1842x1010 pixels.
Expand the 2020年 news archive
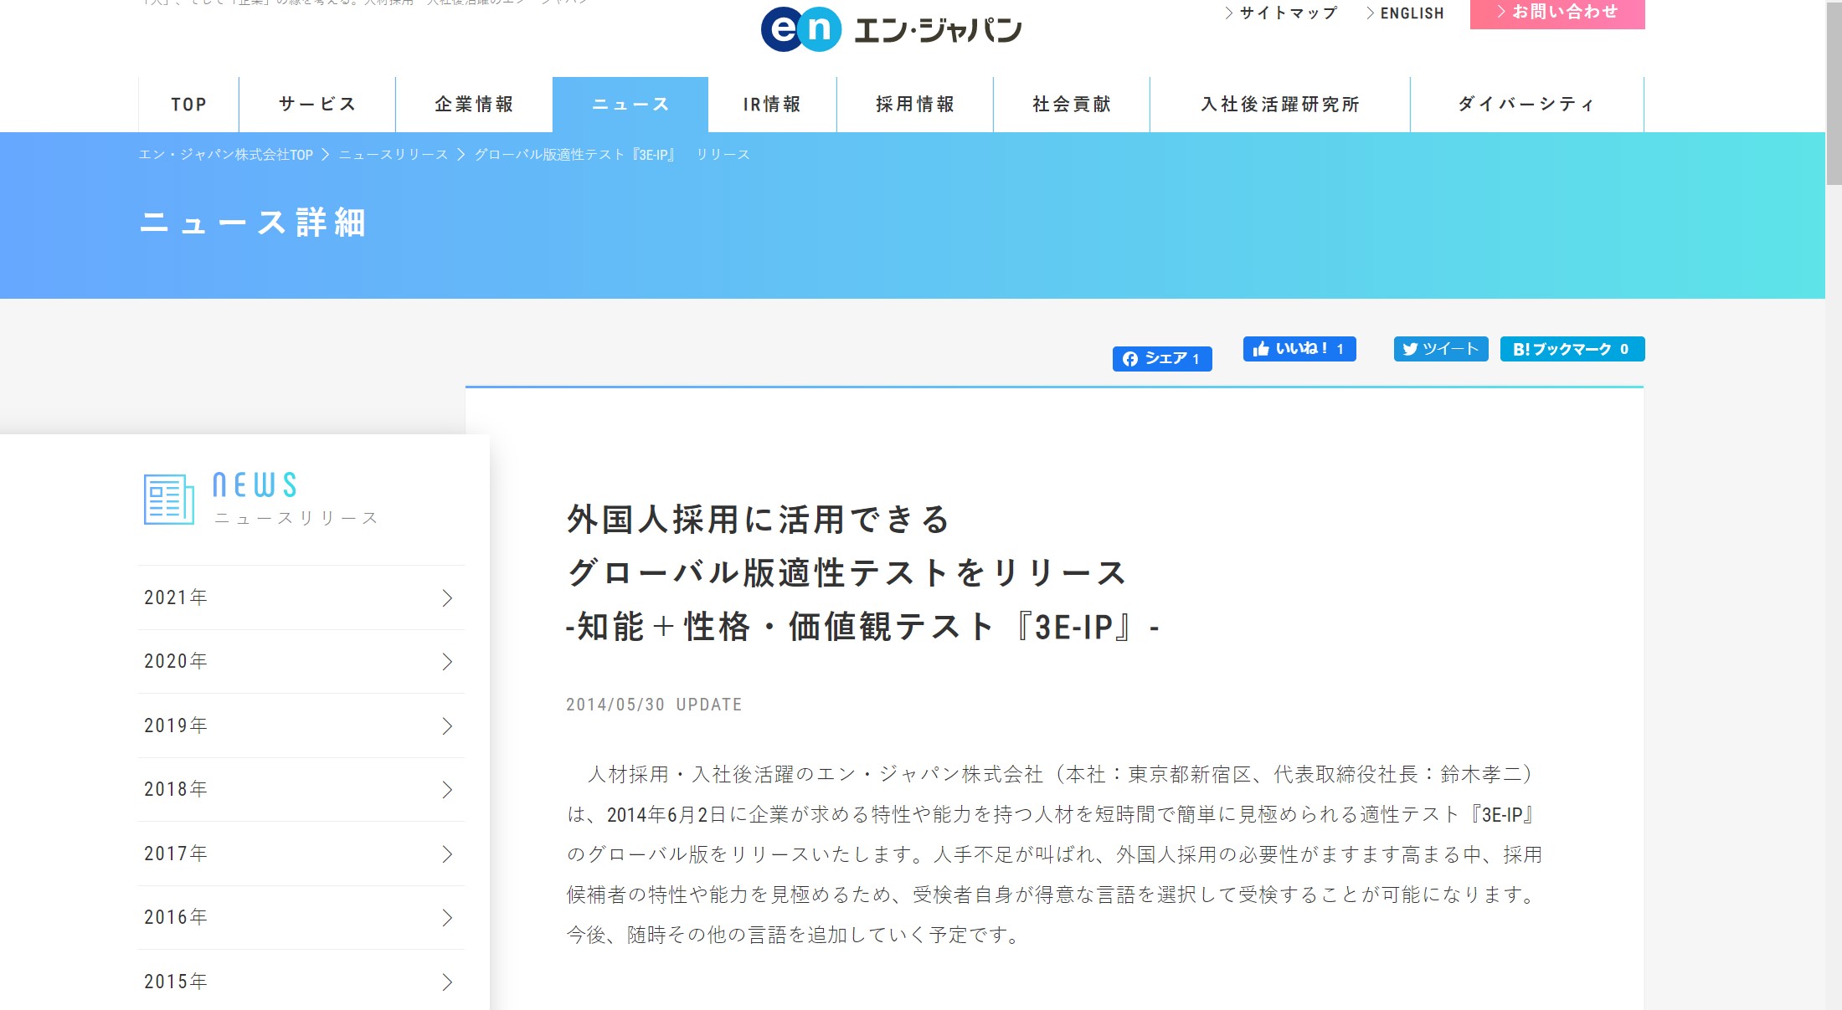coord(301,662)
